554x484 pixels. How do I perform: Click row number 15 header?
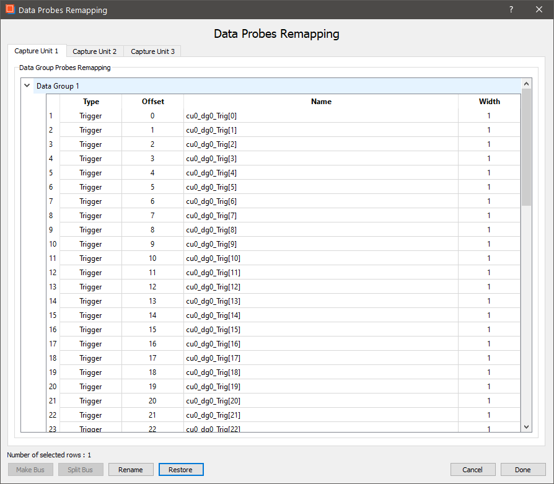click(53, 315)
